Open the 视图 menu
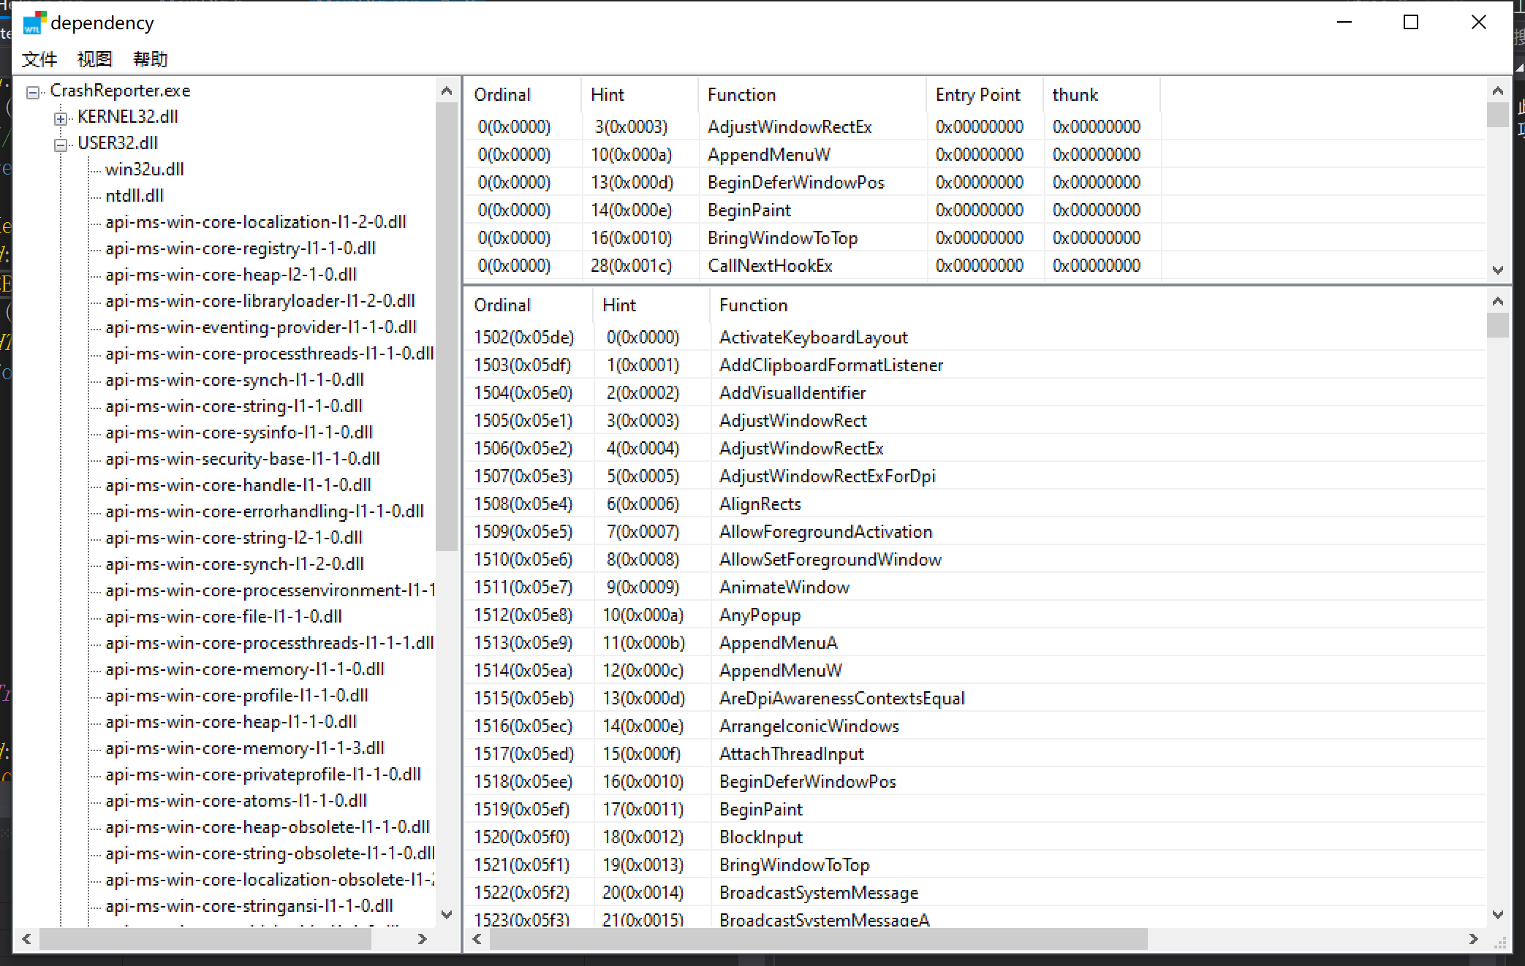Screen dimensions: 1525x966 [x=94, y=59]
